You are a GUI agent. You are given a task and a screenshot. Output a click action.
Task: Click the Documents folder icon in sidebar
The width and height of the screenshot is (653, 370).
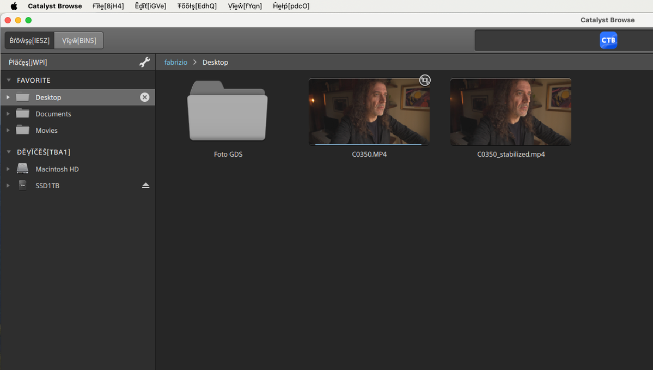click(22, 114)
